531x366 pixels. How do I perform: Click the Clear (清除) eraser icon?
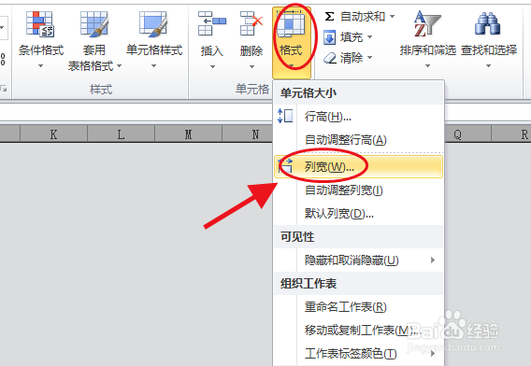[x=329, y=58]
